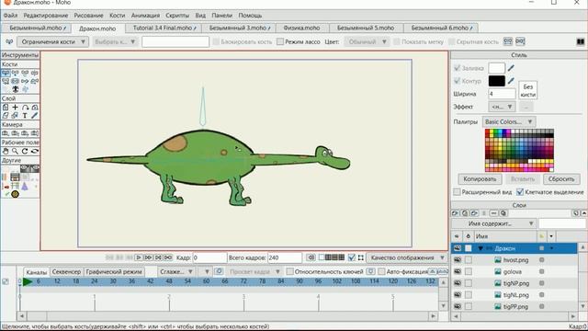
Task: Open the Имя содержит filter dropdown
Action: 494,223
